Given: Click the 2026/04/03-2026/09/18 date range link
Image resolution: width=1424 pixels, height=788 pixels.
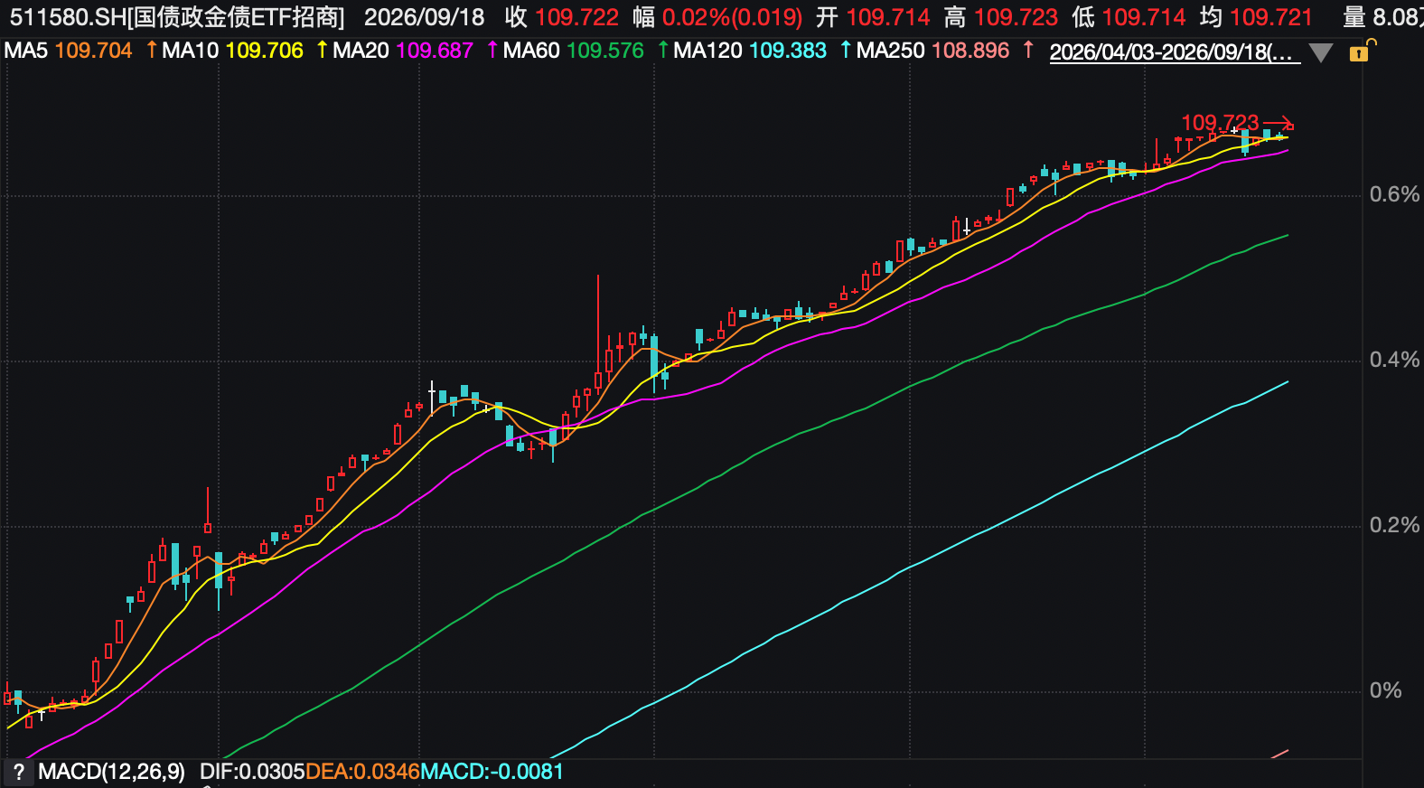Looking at the screenshot, I should 1175,52.
